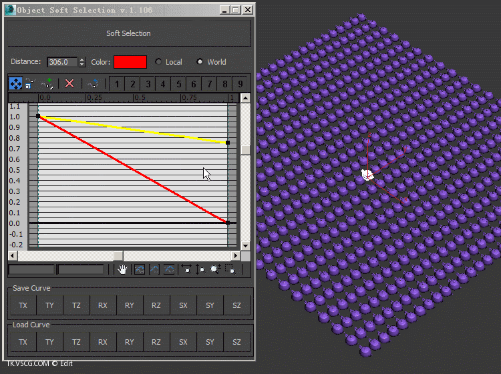The width and height of the screenshot is (501, 374).
Task: Activate the Pan hand tool
Action: (122, 269)
